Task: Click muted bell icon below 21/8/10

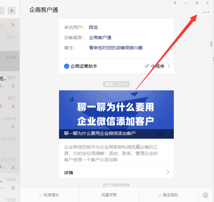Action: tap(13, 127)
